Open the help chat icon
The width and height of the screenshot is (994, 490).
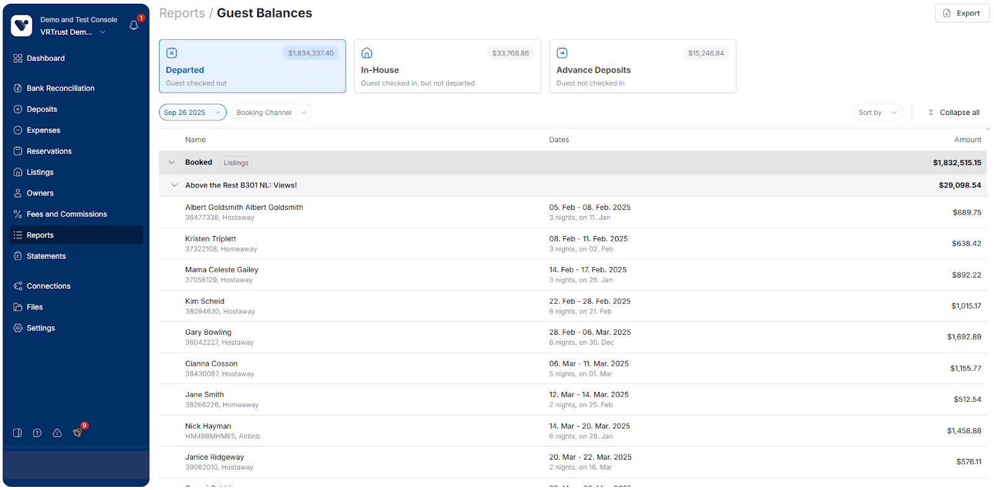pyautogui.click(x=37, y=433)
